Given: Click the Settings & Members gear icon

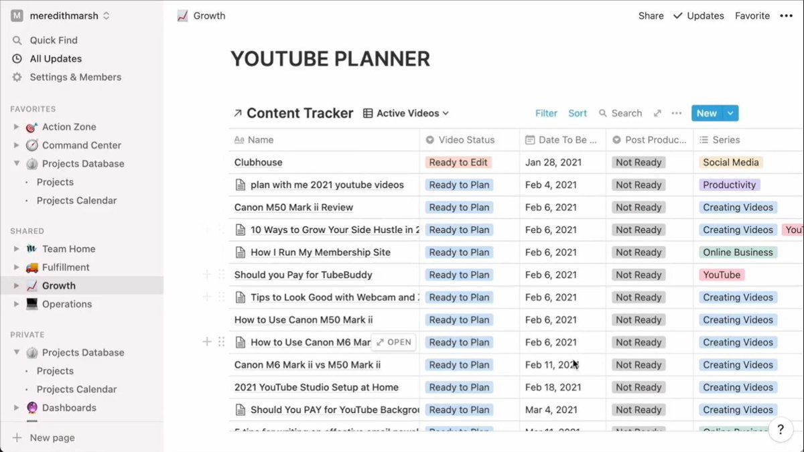Looking at the screenshot, I should click(17, 77).
